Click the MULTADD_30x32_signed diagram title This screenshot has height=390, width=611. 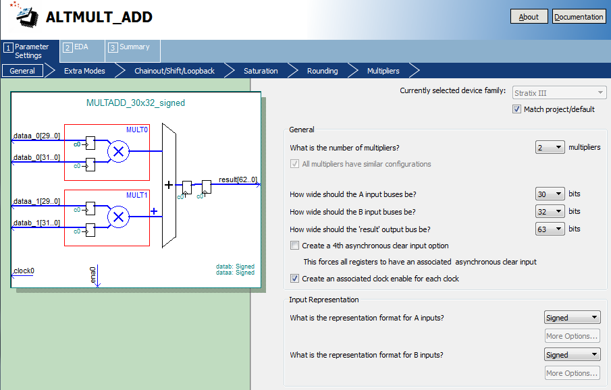click(x=136, y=103)
